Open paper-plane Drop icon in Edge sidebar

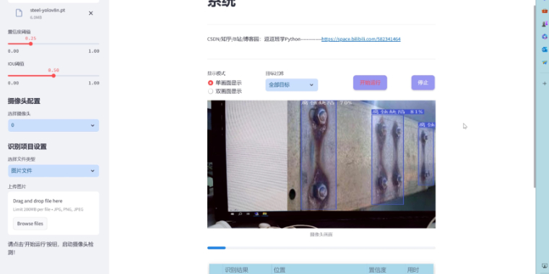[x=545, y=62]
